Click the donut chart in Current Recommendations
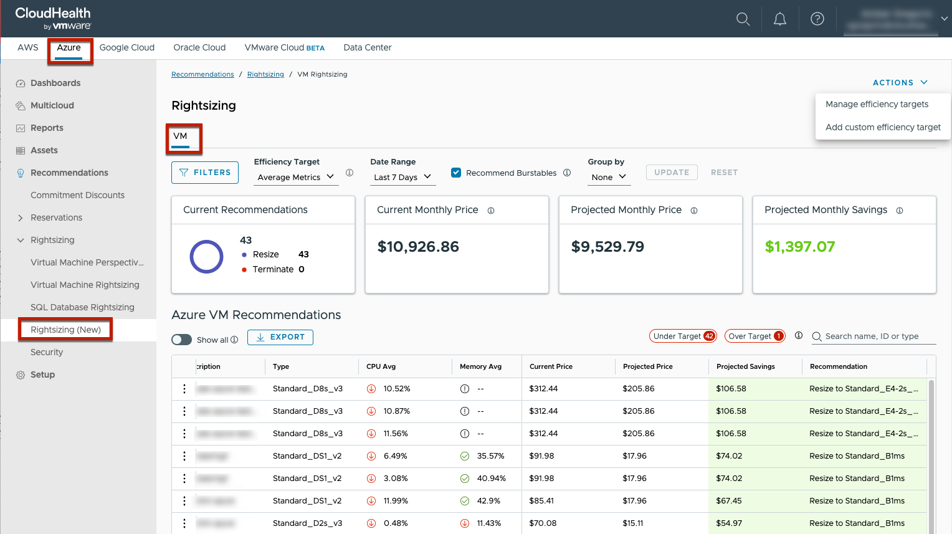The height and width of the screenshot is (534, 952). pos(206,256)
